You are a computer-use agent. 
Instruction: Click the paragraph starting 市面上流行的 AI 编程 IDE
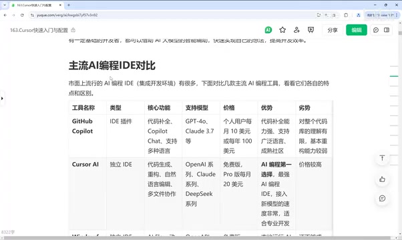tap(199, 88)
